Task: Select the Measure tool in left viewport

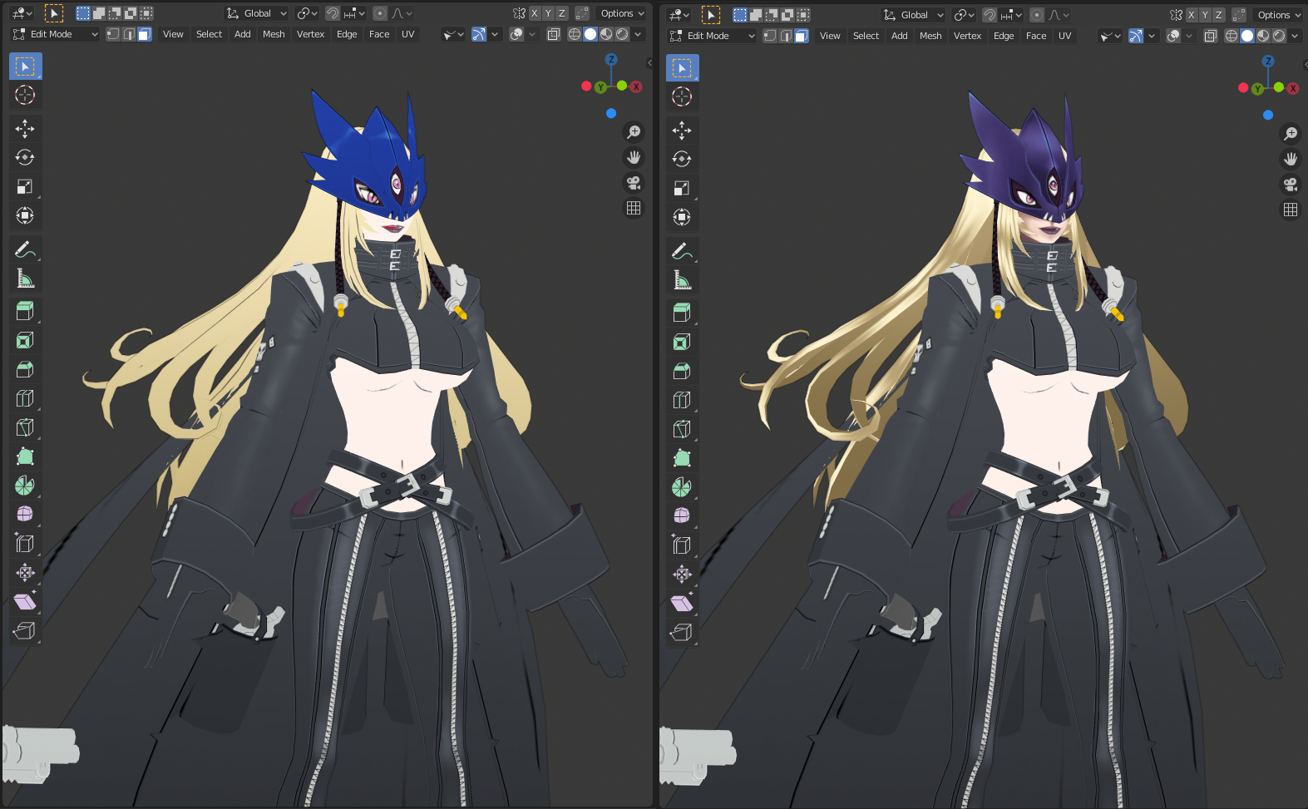Action: [25, 278]
